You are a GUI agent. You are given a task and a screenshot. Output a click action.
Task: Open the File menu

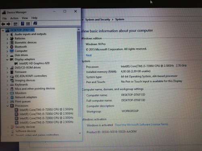pyautogui.click(x=4, y=19)
